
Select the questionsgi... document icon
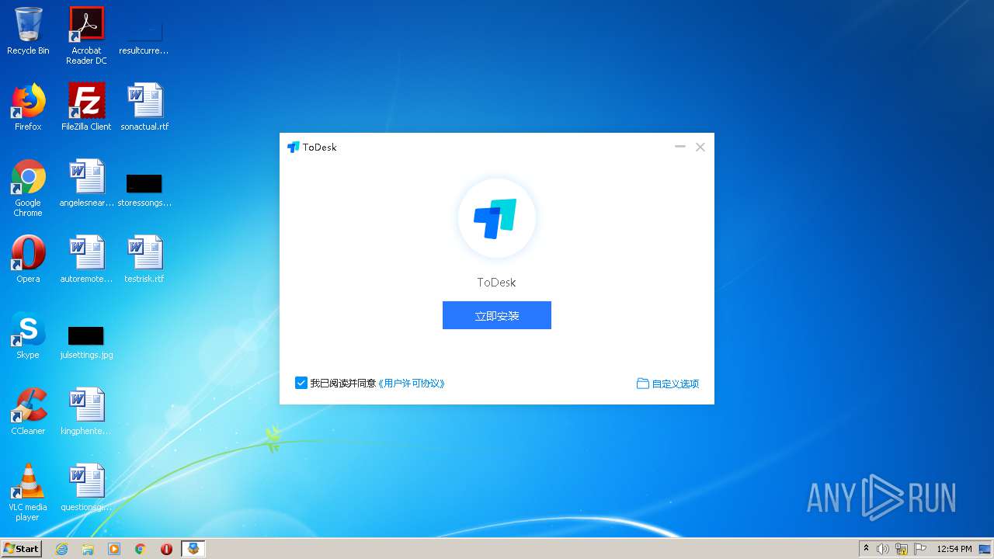(86, 488)
